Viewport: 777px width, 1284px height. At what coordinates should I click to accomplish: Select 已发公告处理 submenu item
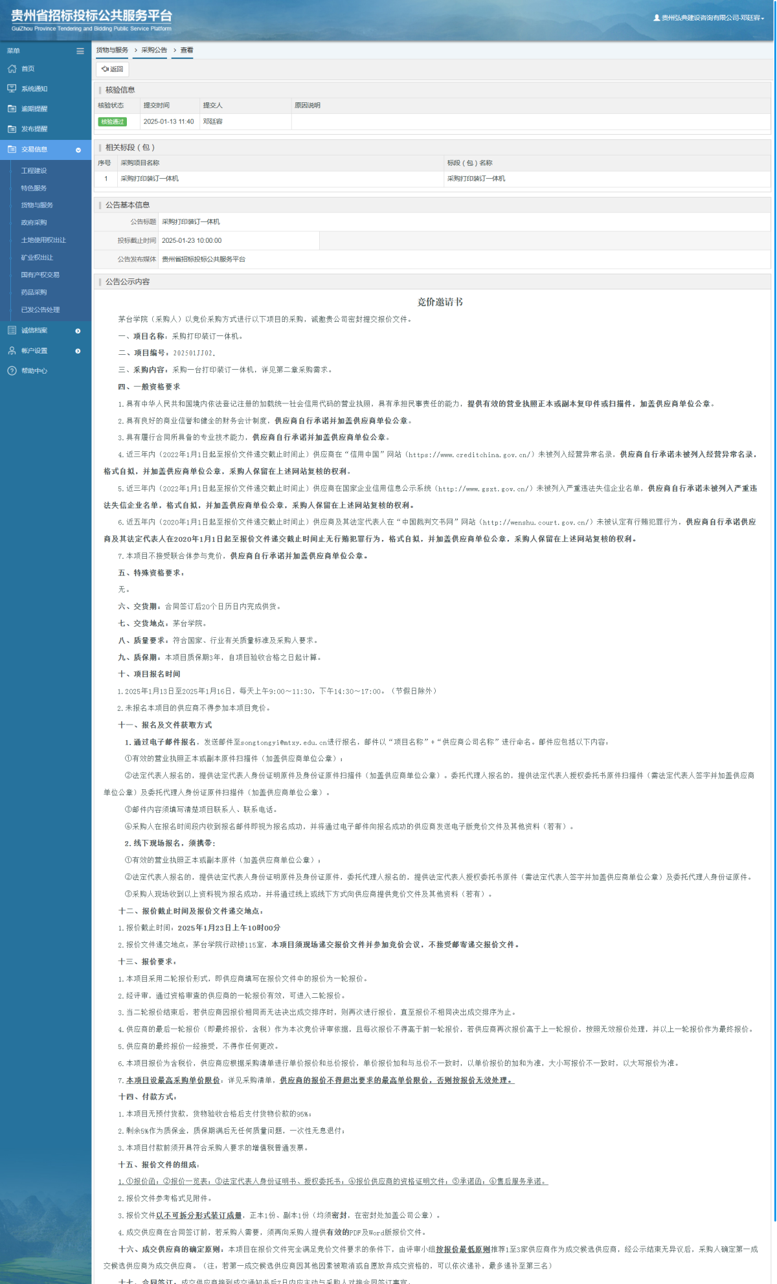click(40, 310)
